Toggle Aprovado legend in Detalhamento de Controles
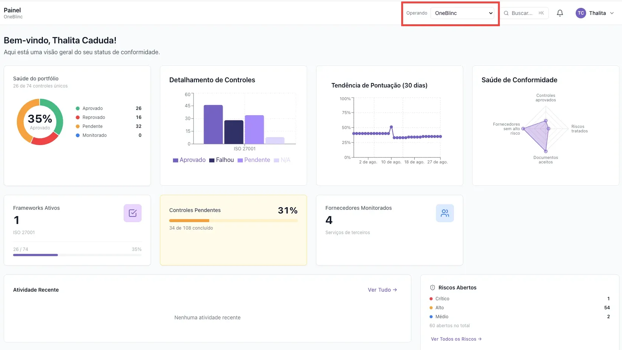The image size is (622, 350). pyautogui.click(x=189, y=160)
